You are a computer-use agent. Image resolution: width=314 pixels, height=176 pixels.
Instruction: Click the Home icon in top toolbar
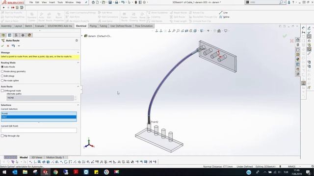tap(93, 2)
